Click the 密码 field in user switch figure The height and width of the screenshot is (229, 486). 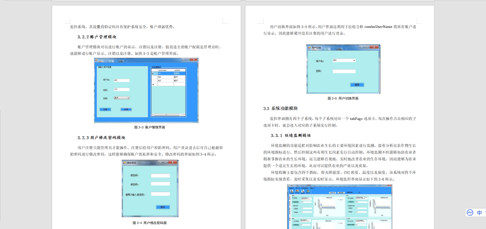tap(344, 71)
